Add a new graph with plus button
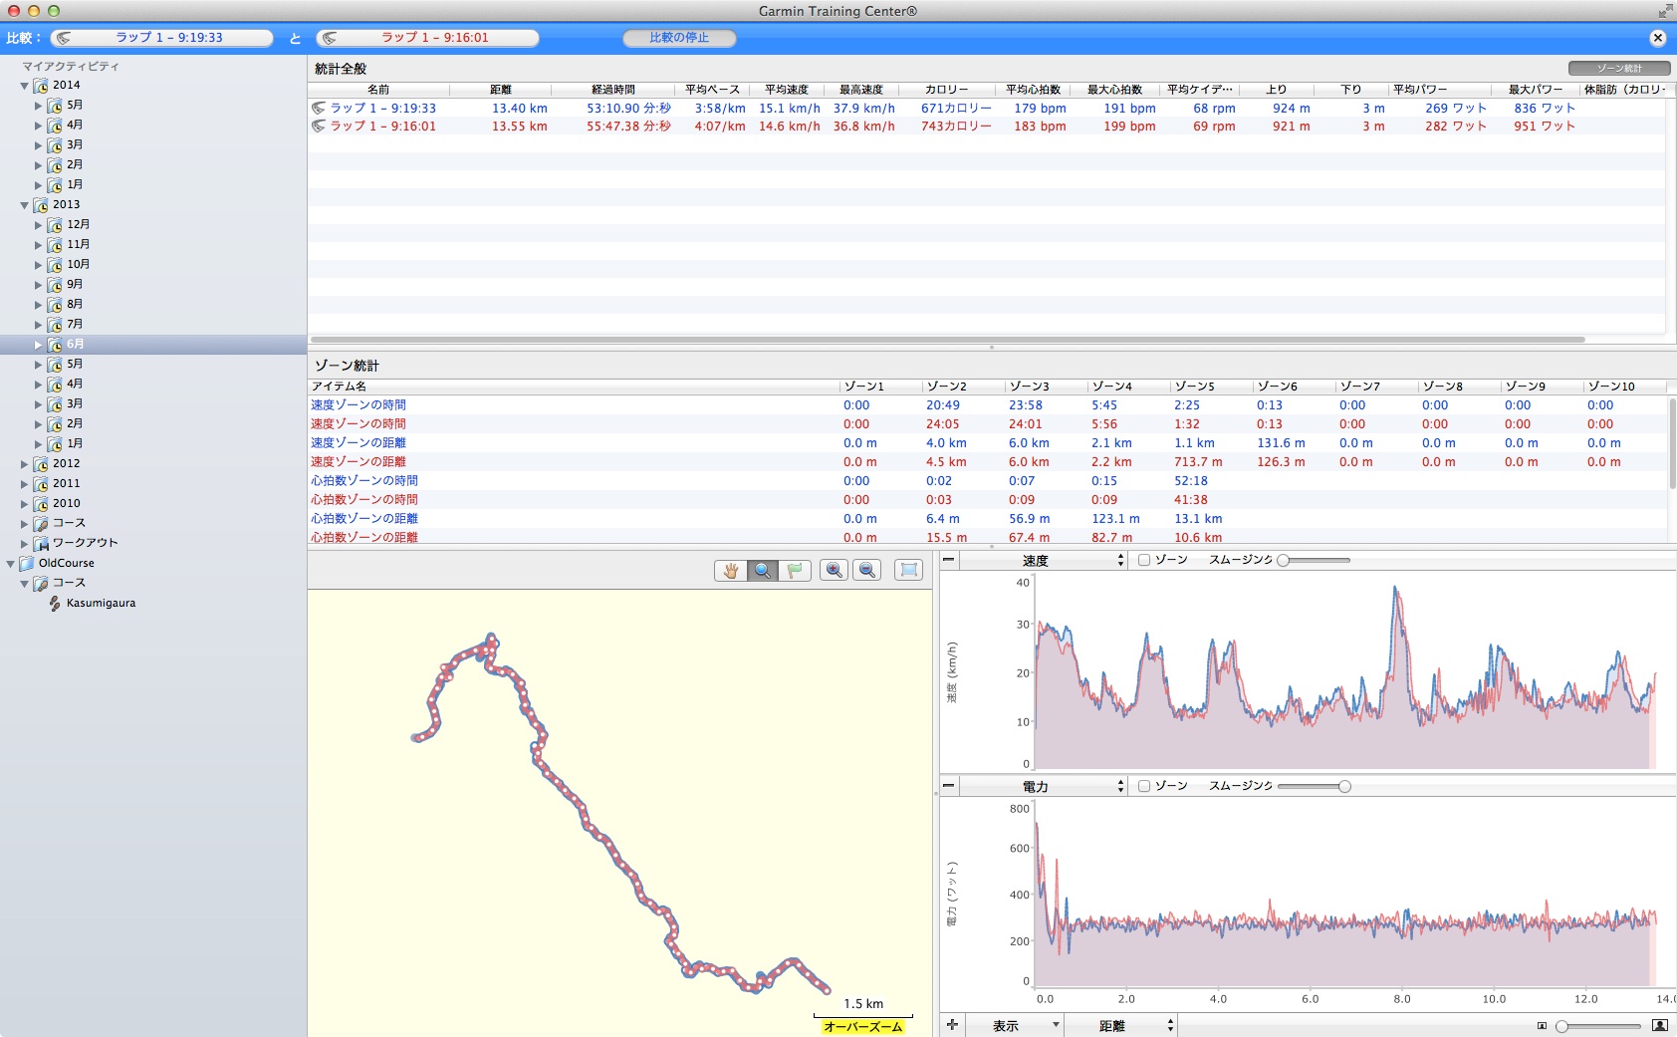This screenshot has width=1677, height=1037. (x=952, y=1025)
